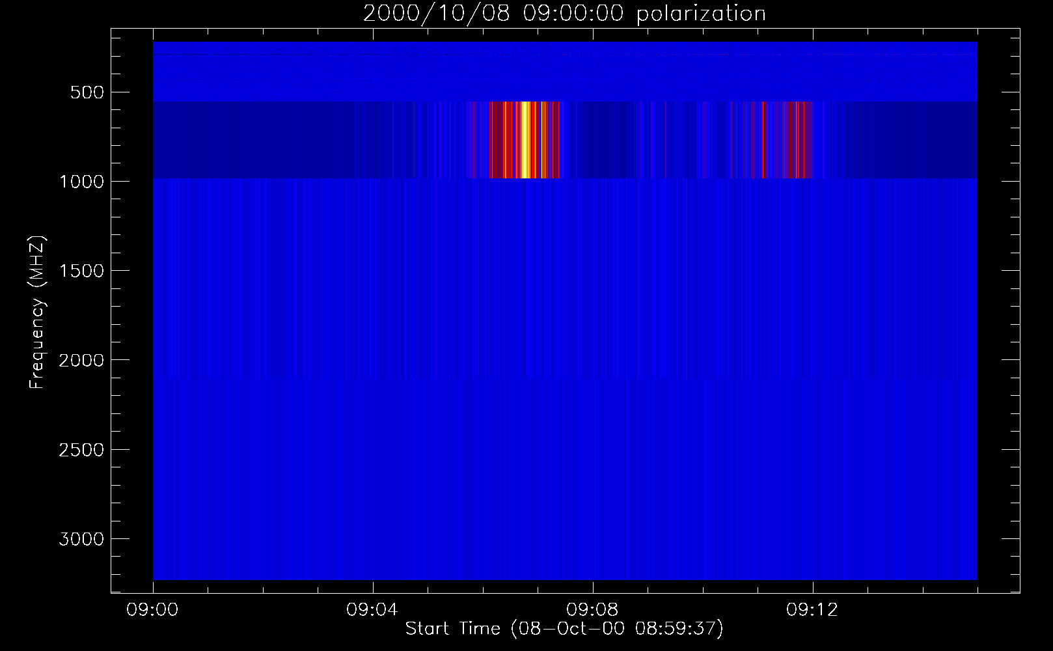The image size is (1053, 651).
Task: Click the 1000 frequency tick label
Action: pyautogui.click(x=81, y=182)
